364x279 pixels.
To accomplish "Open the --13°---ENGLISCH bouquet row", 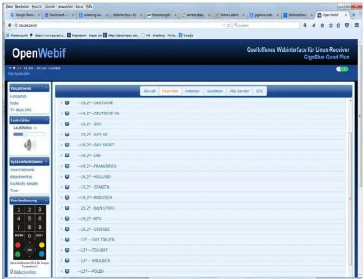I will click(x=202, y=260).
